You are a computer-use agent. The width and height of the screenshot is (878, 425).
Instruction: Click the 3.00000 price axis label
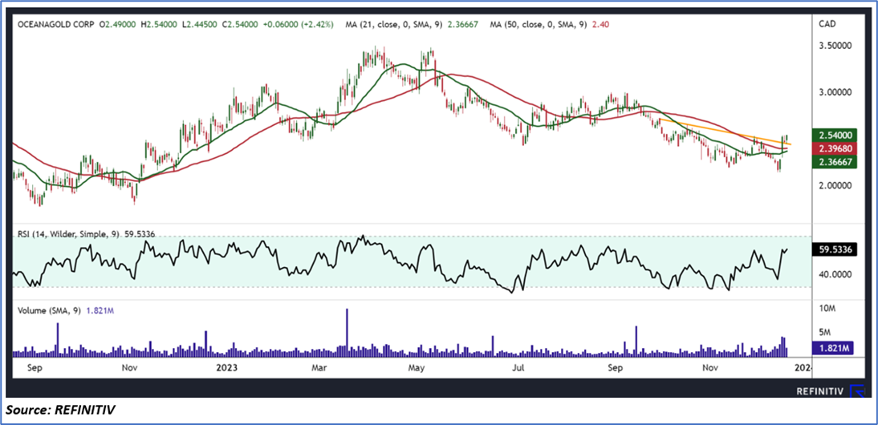click(835, 92)
